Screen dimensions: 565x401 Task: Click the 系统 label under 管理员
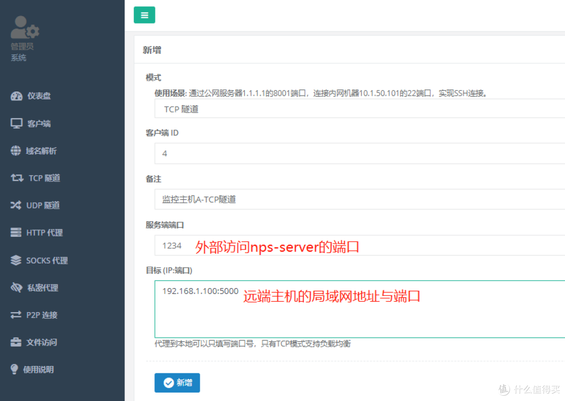(x=18, y=58)
